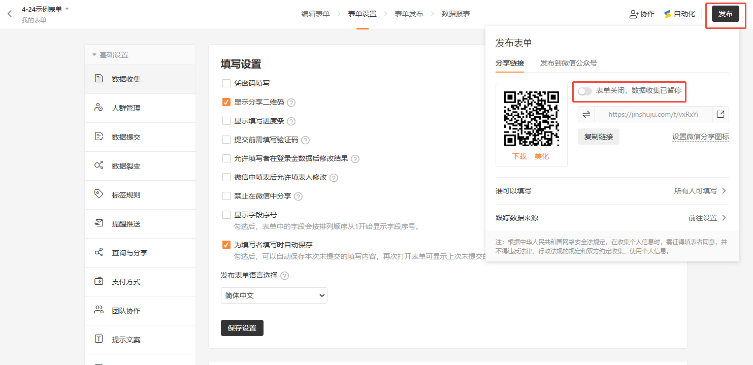Click the 提示文案 text icon
The image size is (753, 365).
pos(99,339)
